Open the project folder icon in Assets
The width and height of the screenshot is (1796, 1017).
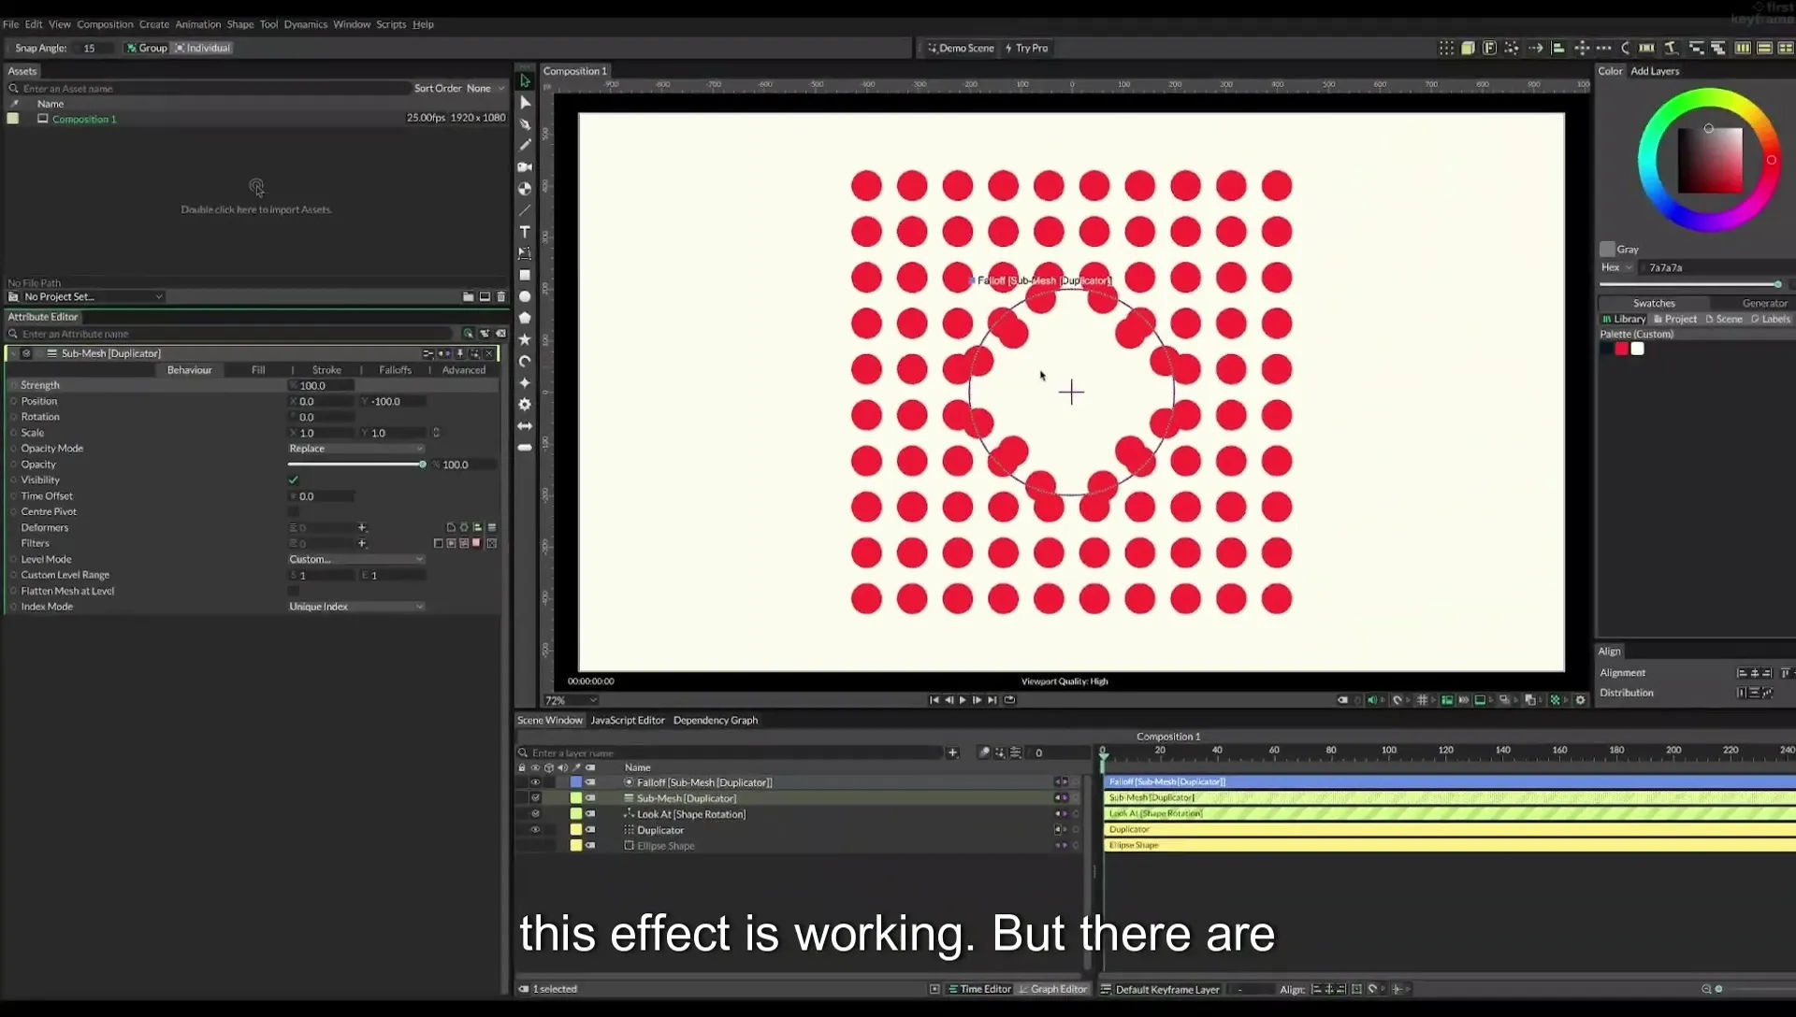[468, 296]
